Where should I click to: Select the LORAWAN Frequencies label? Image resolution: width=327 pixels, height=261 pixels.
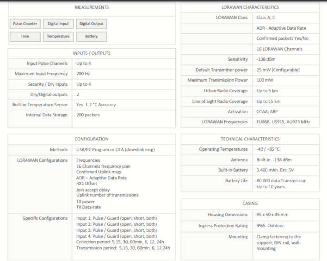[x=225, y=122]
